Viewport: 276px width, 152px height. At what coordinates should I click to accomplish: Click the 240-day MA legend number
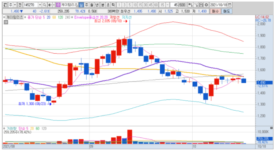point(68,17)
